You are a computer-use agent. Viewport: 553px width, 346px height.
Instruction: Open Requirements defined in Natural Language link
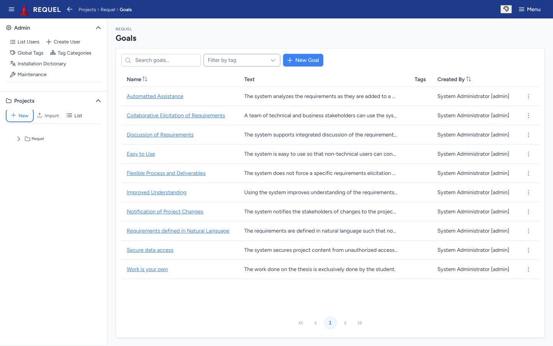(x=178, y=231)
